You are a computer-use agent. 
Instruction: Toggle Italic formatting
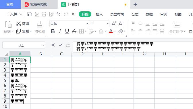[x=60, y=31]
